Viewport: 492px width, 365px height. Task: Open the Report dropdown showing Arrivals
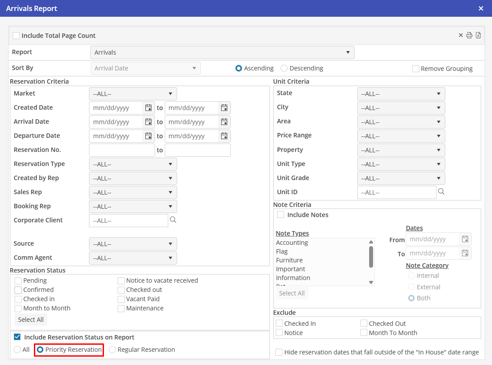(x=222, y=52)
